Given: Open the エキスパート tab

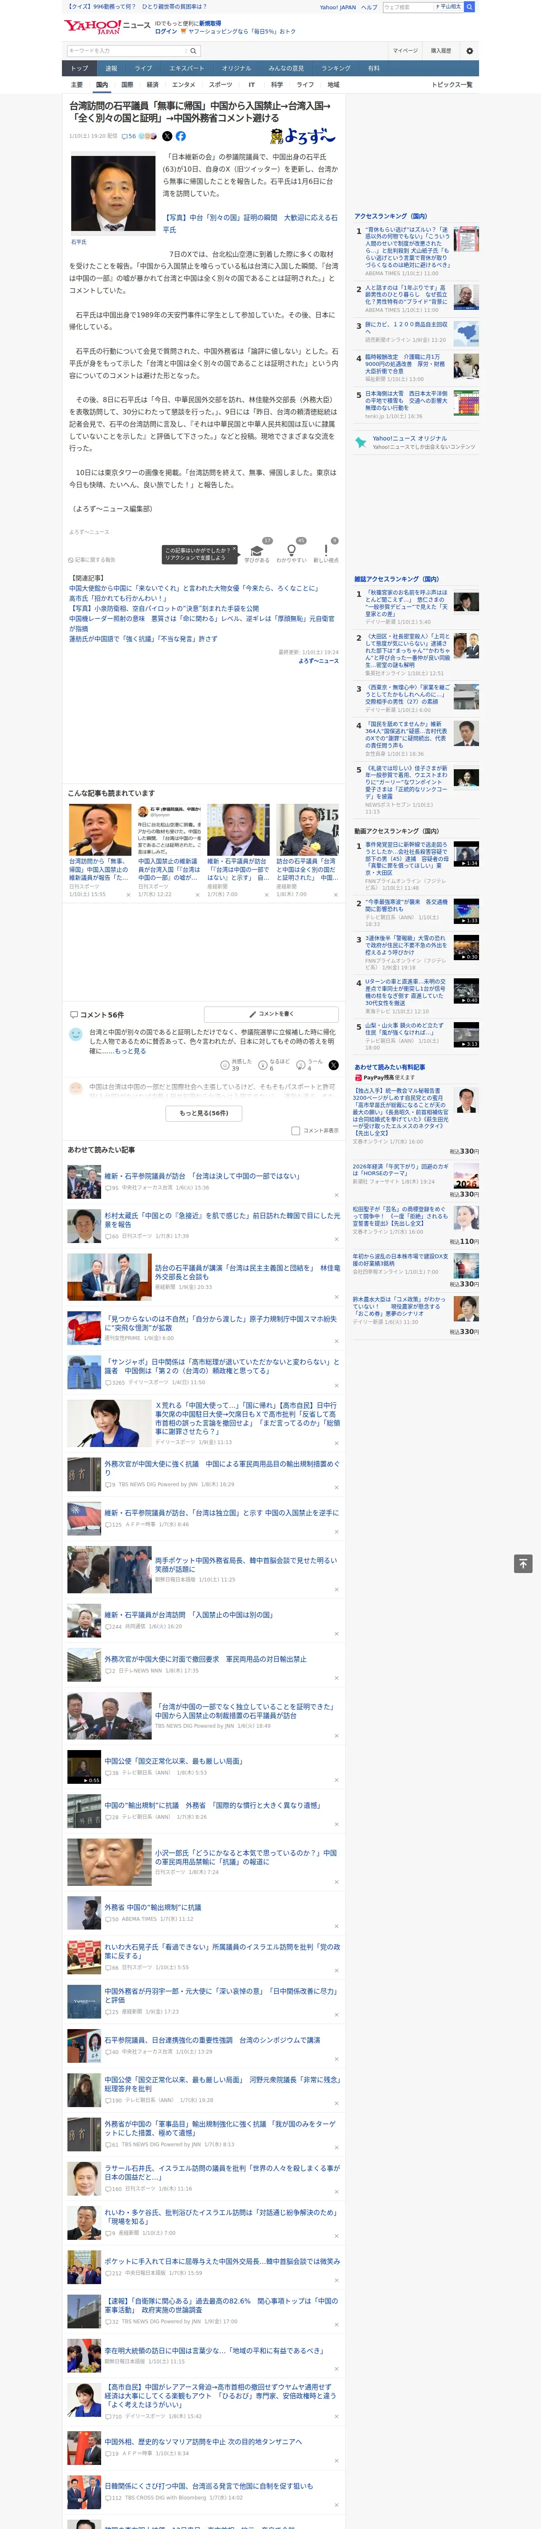Looking at the screenshot, I should click(x=187, y=68).
